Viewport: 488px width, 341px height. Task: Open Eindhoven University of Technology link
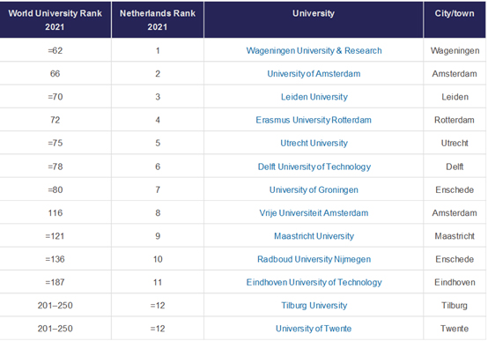(314, 282)
